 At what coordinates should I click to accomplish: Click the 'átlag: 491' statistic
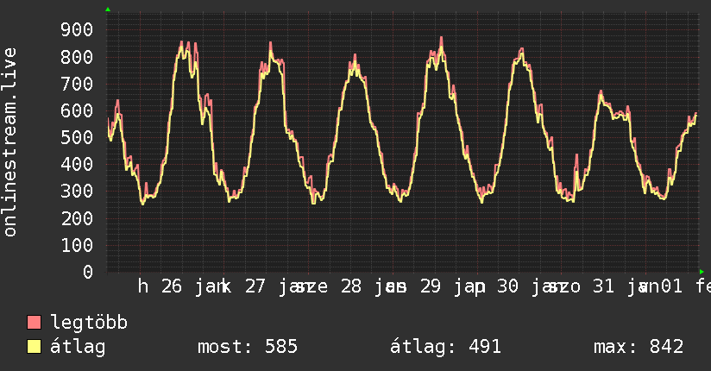click(x=445, y=347)
